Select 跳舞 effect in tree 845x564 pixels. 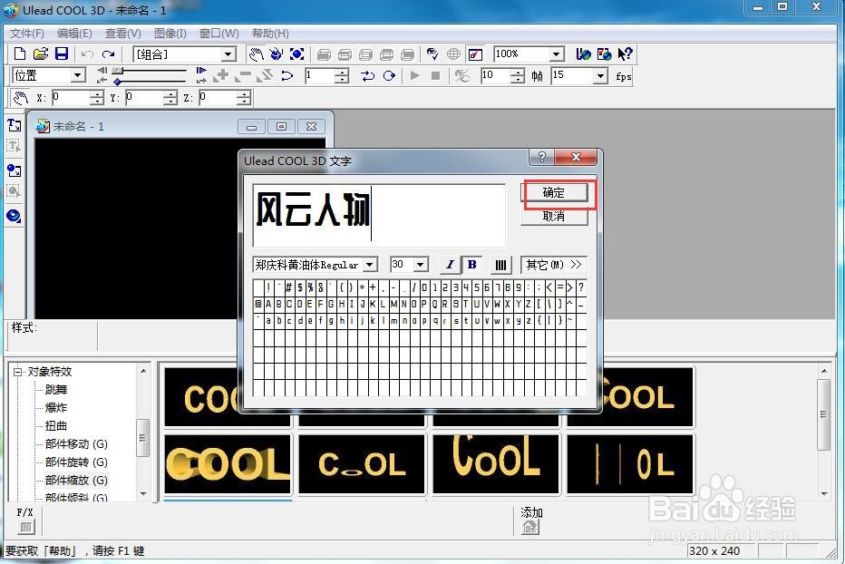click(x=56, y=389)
